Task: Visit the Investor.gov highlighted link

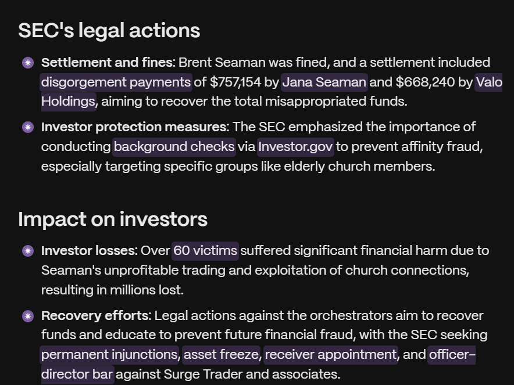Action: tap(295, 147)
